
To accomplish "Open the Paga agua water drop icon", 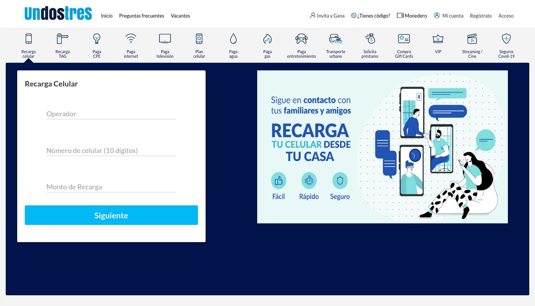I will click(233, 39).
